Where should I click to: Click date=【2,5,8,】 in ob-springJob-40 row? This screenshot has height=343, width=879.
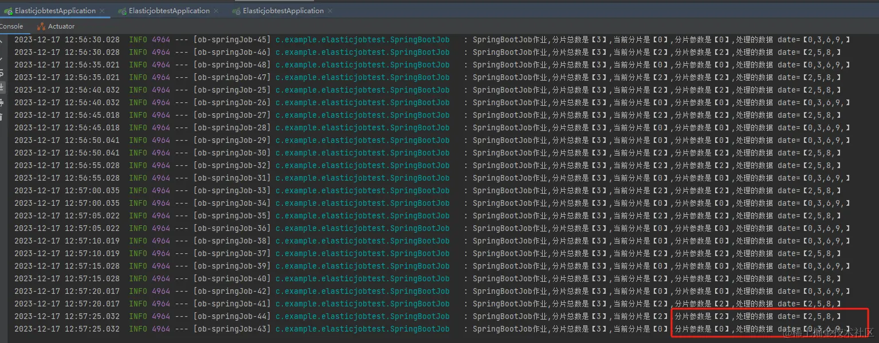809,278
